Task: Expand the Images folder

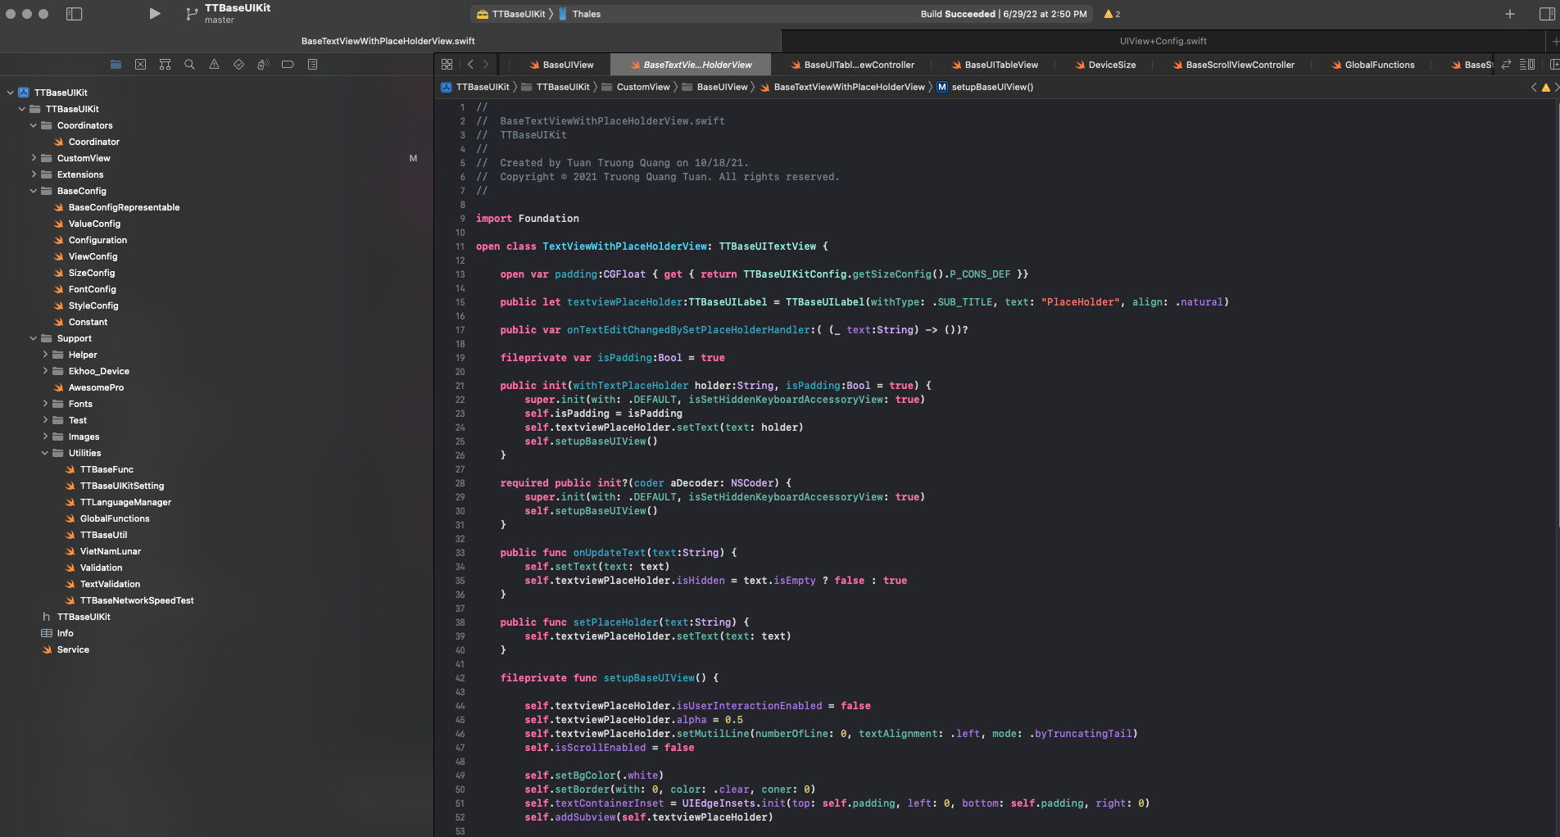Action: pyautogui.click(x=44, y=437)
